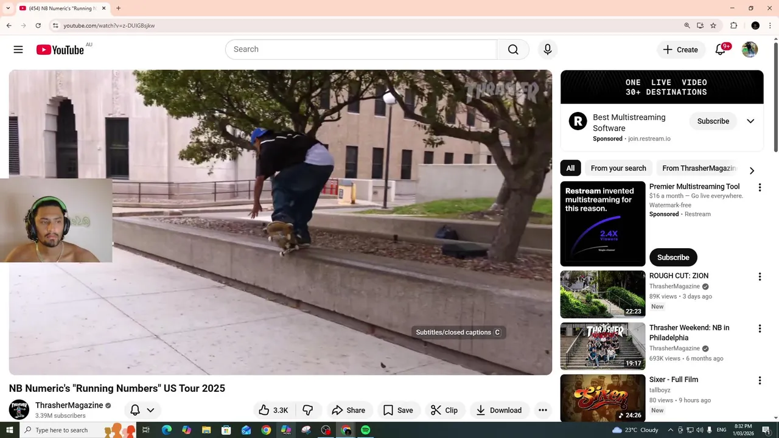This screenshot has height=438, width=779.
Task: Bookmark this page with the star icon
Action: pos(713,26)
